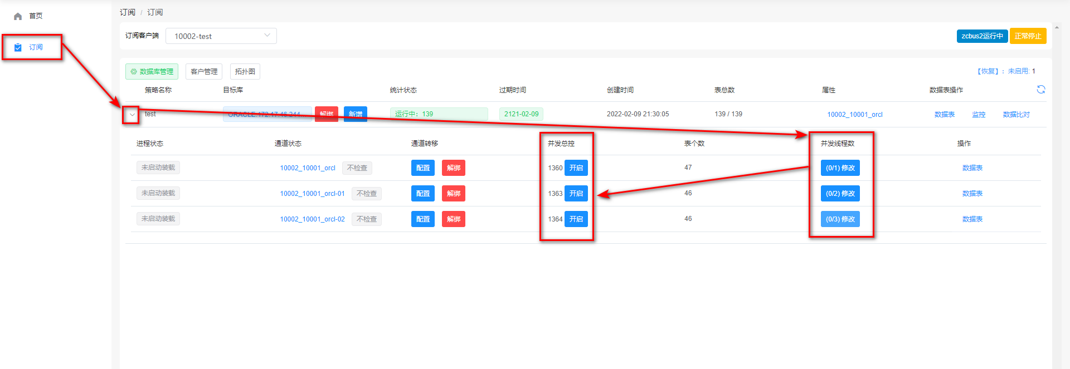This screenshot has height=369, width=1070.
Task: Open the 10002_10001_orcl-01 channel link
Action: [312, 194]
